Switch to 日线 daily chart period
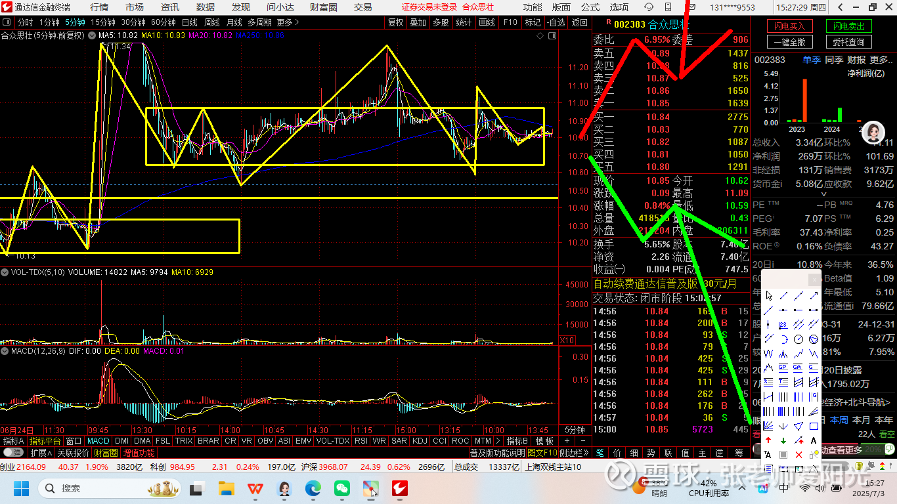This screenshot has height=504, width=897. point(190,22)
